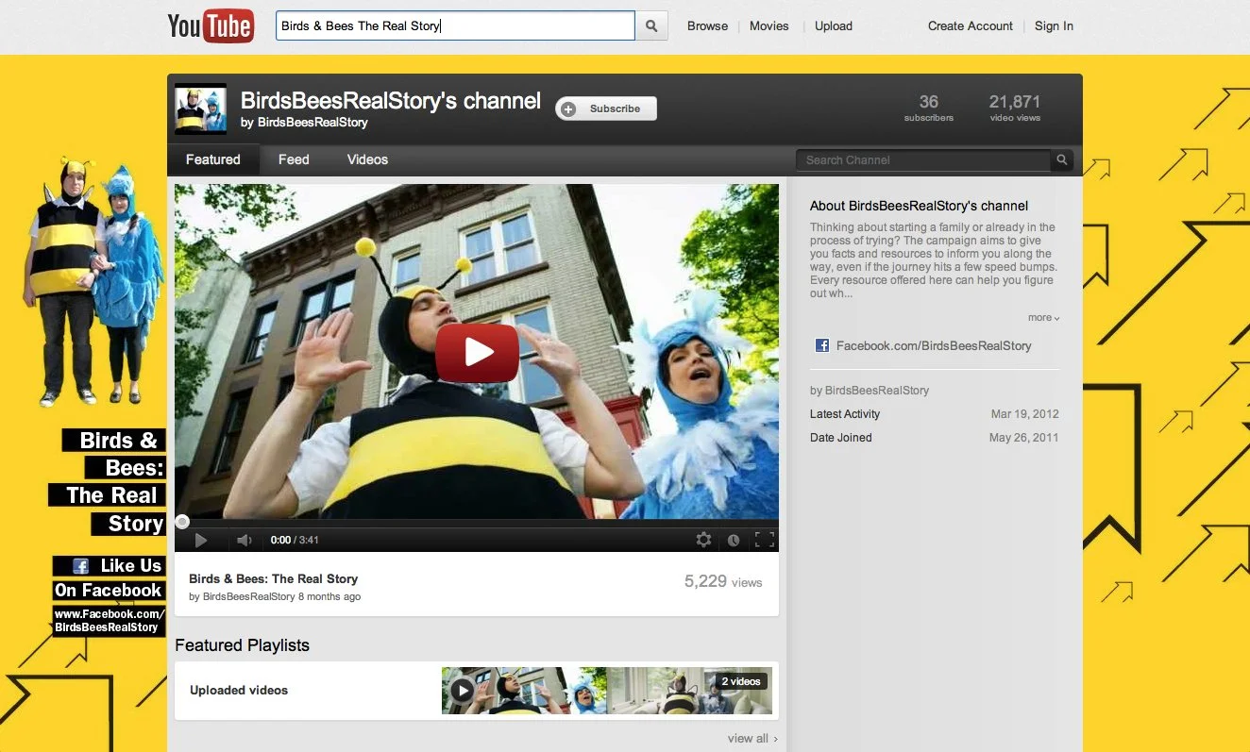Switch the video to fullscreen
Screen dimensions: 1250x752
(765, 540)
